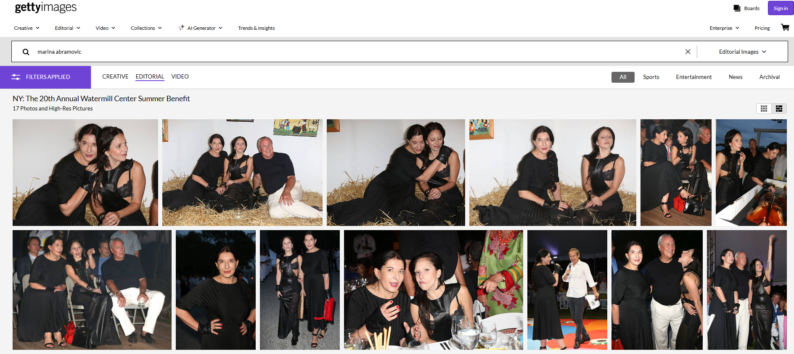Screen dimensions: 794x354
Task: Switch to the uniform grid view
Action: pos(764,109)
